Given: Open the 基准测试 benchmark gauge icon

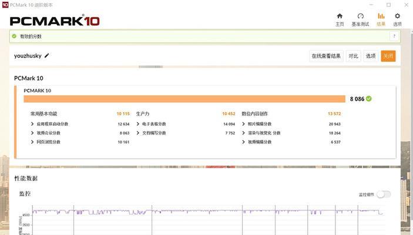Looking at the screenshot, I should [x=360, y=16].
